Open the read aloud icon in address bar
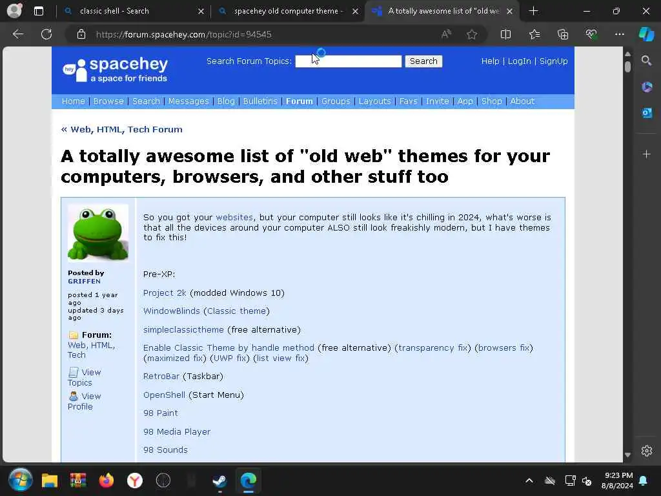This screenshot has width=661, height=496. [x=446, y=34]
